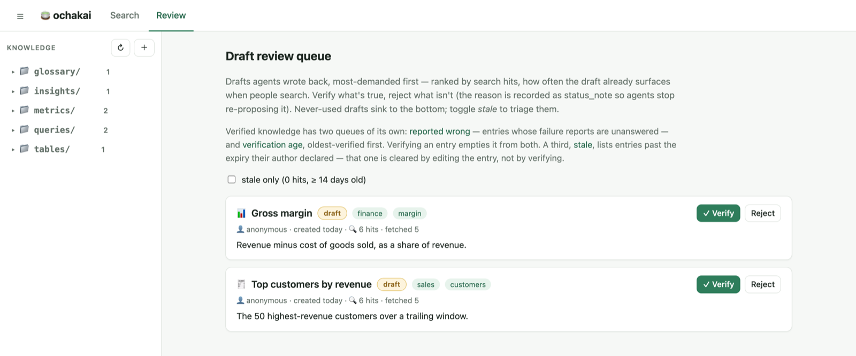The image size is (856, 356).
Task: Select the insights/ folder label
Action: (x=57, y=91)
